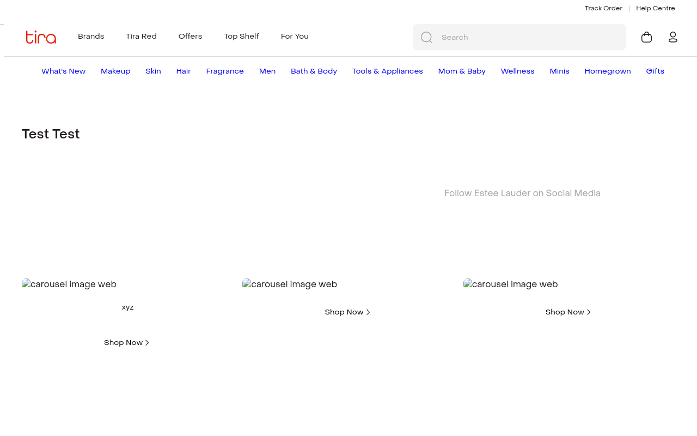Screen dimensions: 697x436
Task: Open the Brands menu
Action: coord(91,37)
